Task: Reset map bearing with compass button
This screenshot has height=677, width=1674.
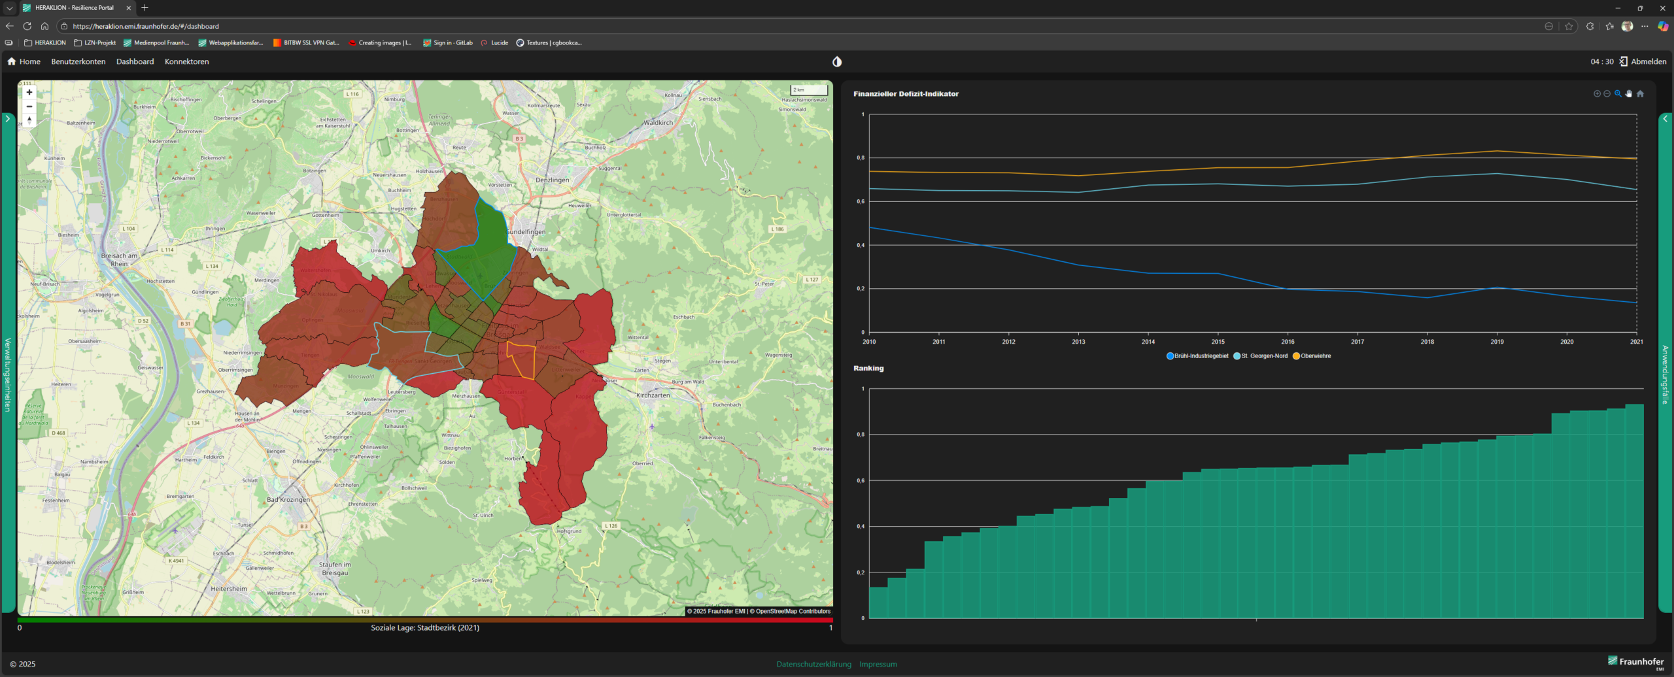Action: pos(29,120)
